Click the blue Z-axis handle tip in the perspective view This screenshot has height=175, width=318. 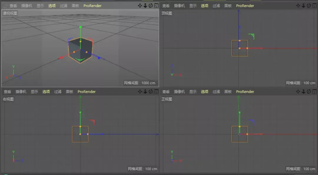[x=99, y=58]
